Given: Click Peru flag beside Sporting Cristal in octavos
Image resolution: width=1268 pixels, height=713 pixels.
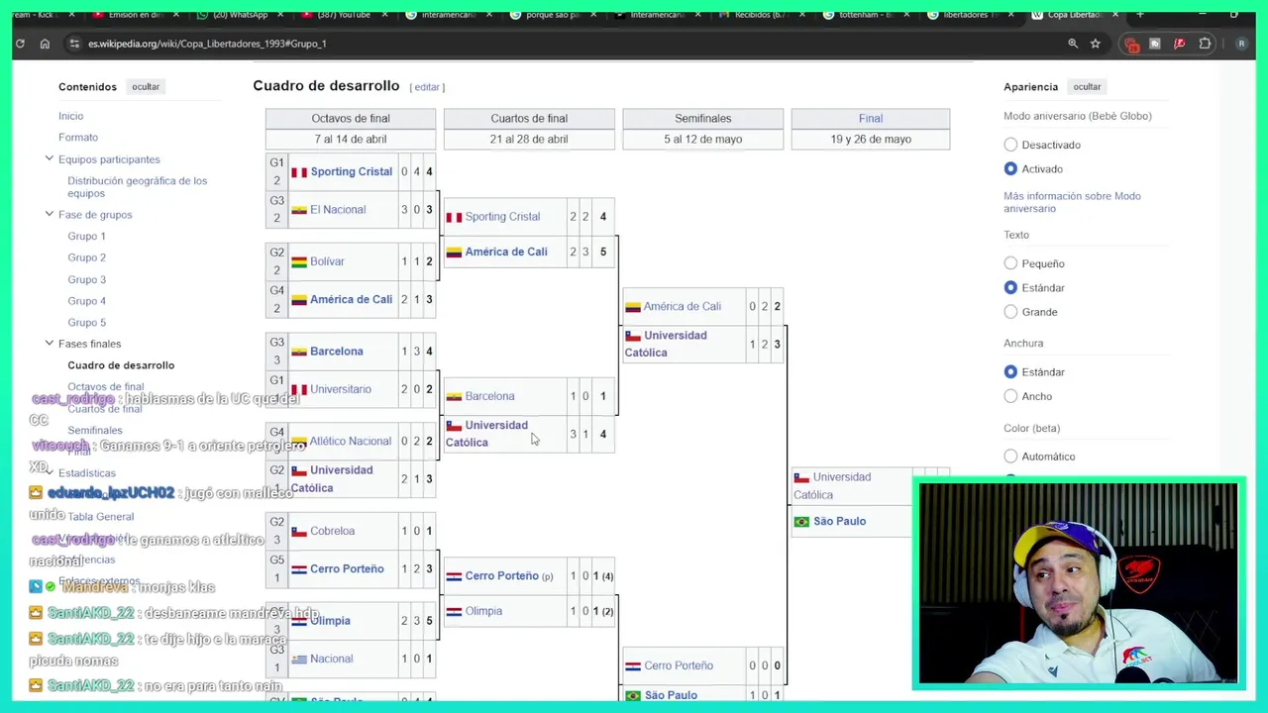Looking at the screenshot, I should coord(298,172).
